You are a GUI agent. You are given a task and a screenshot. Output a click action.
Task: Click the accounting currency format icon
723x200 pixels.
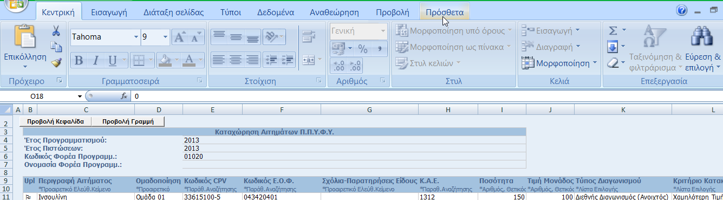[x=338, y=49]
